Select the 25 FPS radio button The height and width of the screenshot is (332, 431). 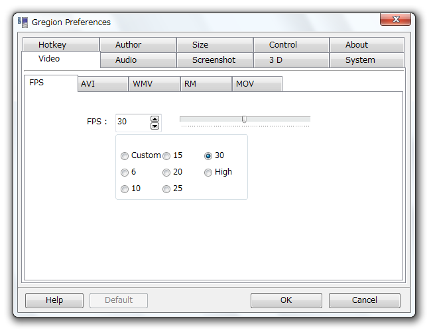[x=166, y=189]
